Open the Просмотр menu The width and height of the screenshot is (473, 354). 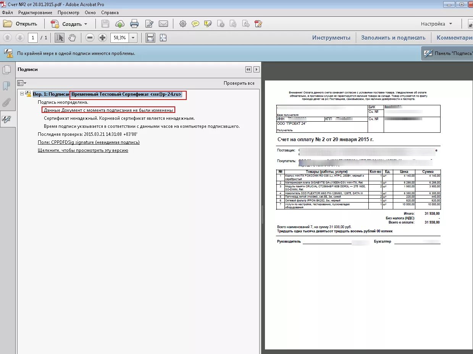pos(68,12)
